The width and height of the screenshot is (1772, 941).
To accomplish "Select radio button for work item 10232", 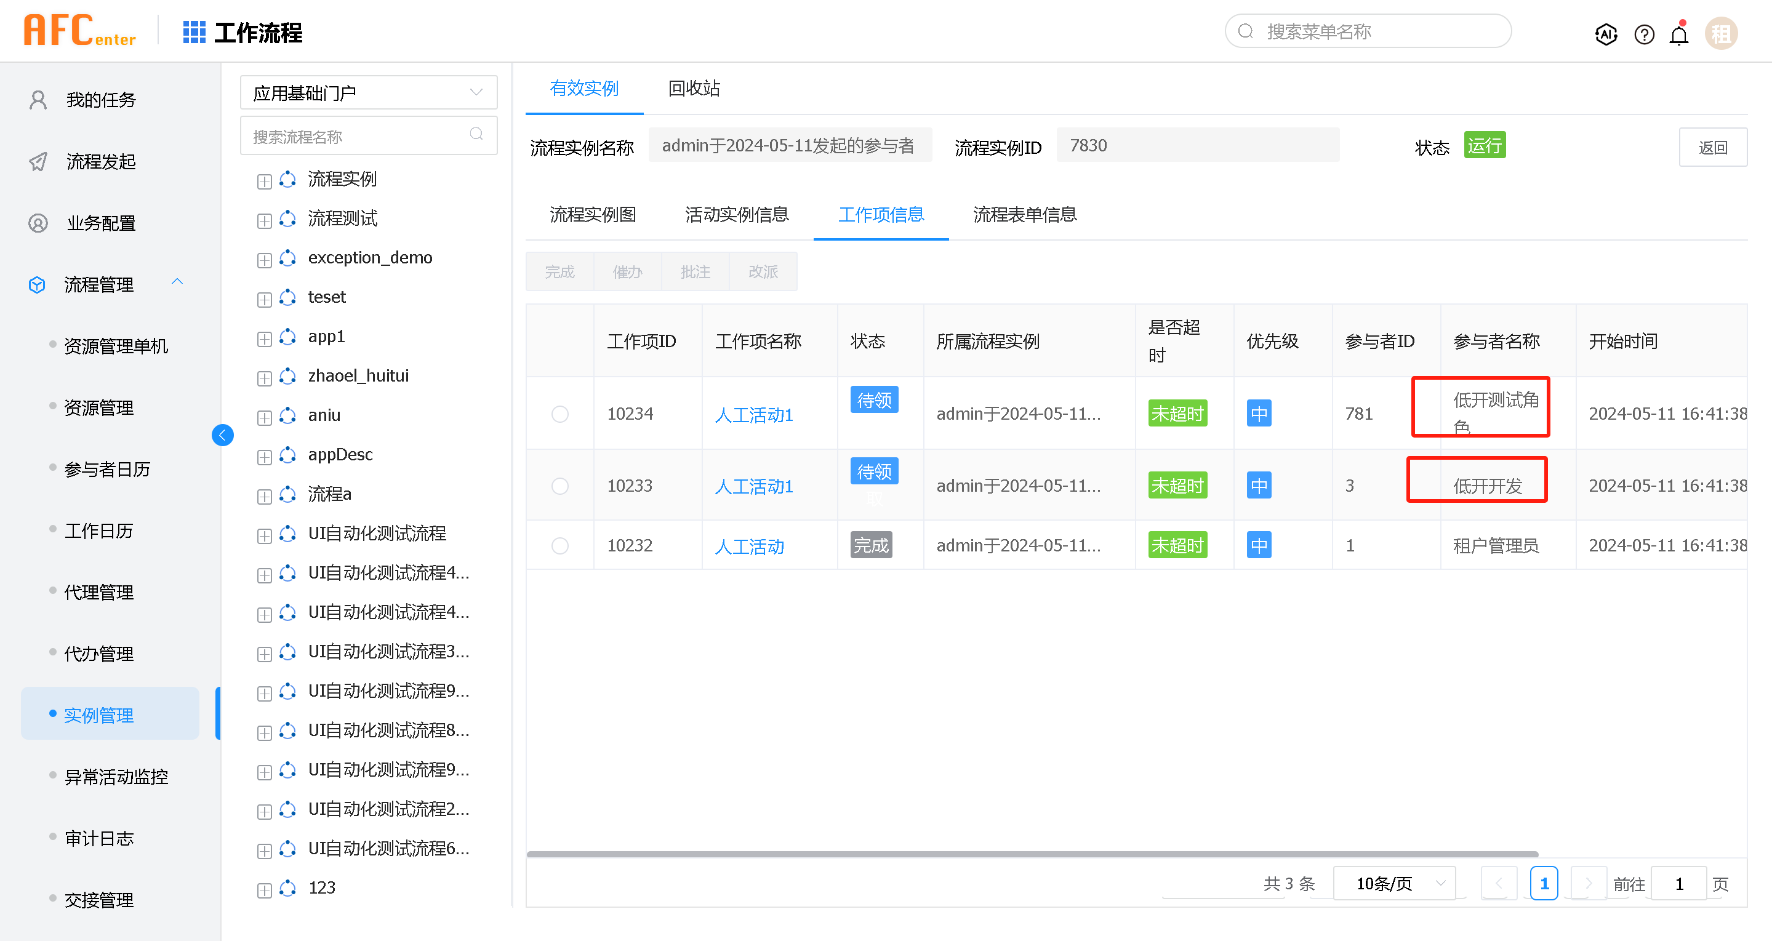I will [x=560, y=545].
